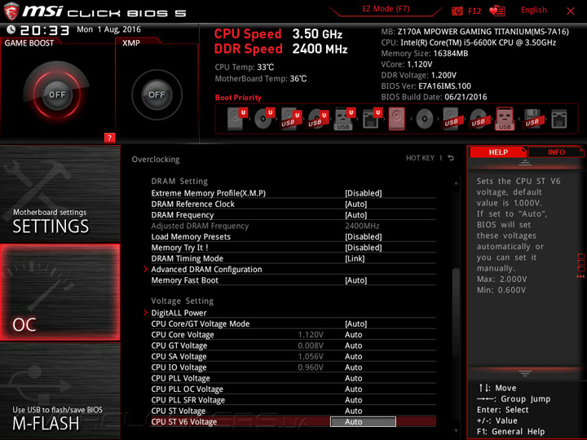Open Memory Try It ! [Disabled] dropdown
The height and width of the screenshot is (440, 587).
click(363, 248)
